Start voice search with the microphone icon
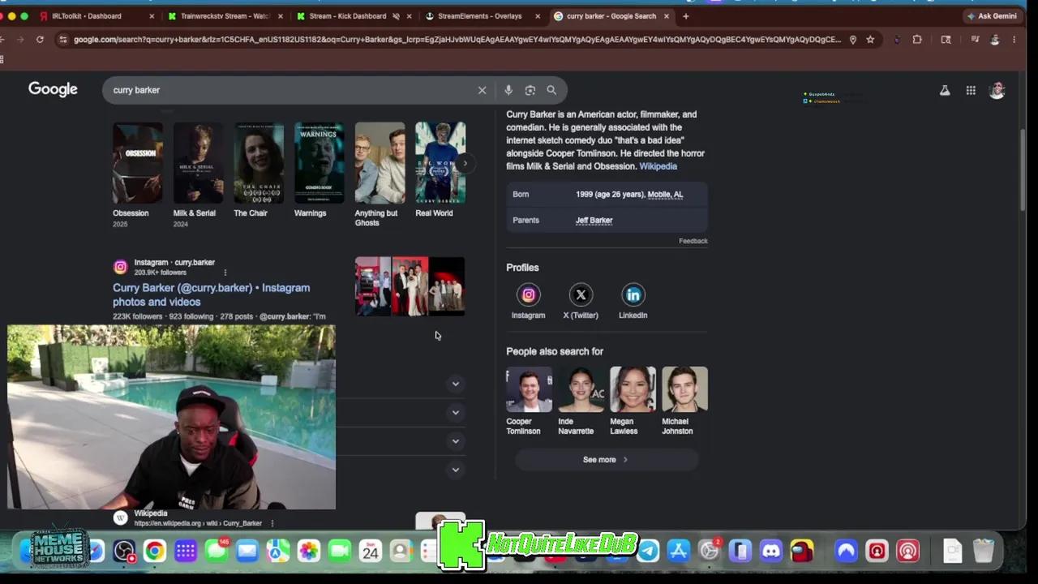The image size is (1038, 584). (x=508, y=90)
